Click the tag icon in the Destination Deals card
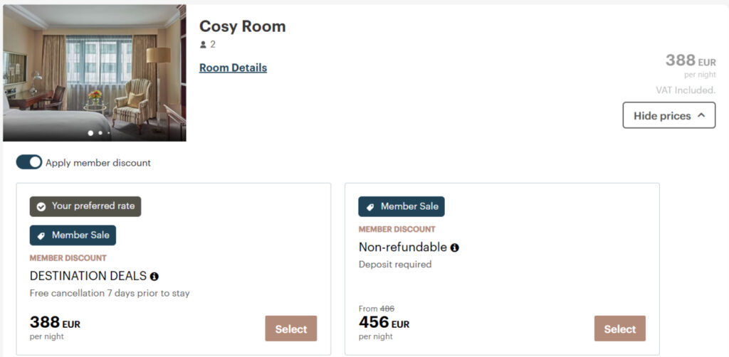Viewport: 729px width, 357px height. (41, 235)
